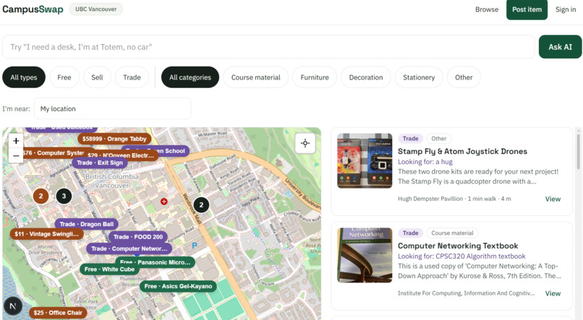Select the $11 Vintage Swingline map pin
583x320 pixels.
coord(46,234)
